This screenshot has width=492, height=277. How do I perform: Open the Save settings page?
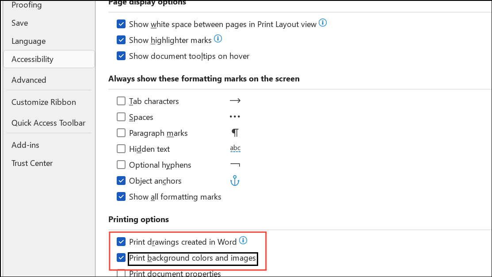click(19, 23)
